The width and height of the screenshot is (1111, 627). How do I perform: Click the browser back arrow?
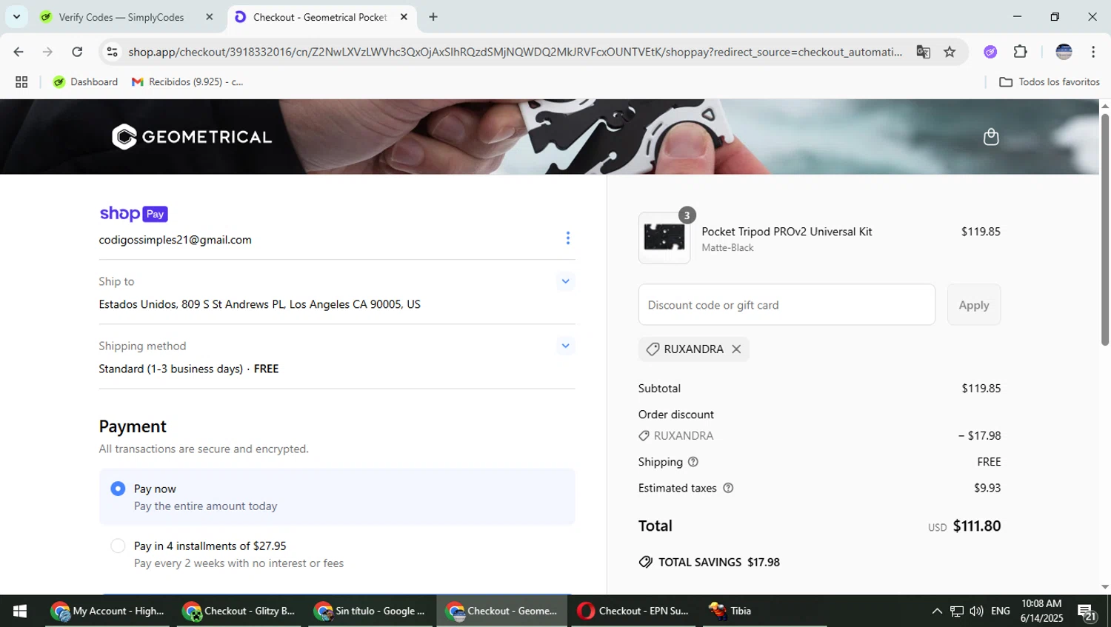tap(19, 52)
